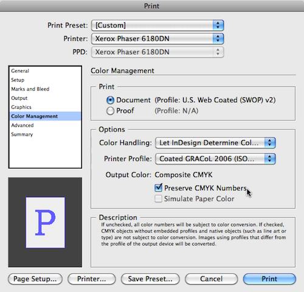Select the Output category
Screen dimensions: 304x292
coord(45,98)
